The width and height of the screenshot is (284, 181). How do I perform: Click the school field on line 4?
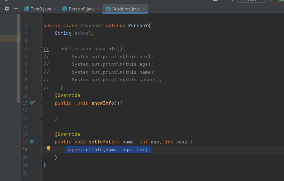coord(83,33)
